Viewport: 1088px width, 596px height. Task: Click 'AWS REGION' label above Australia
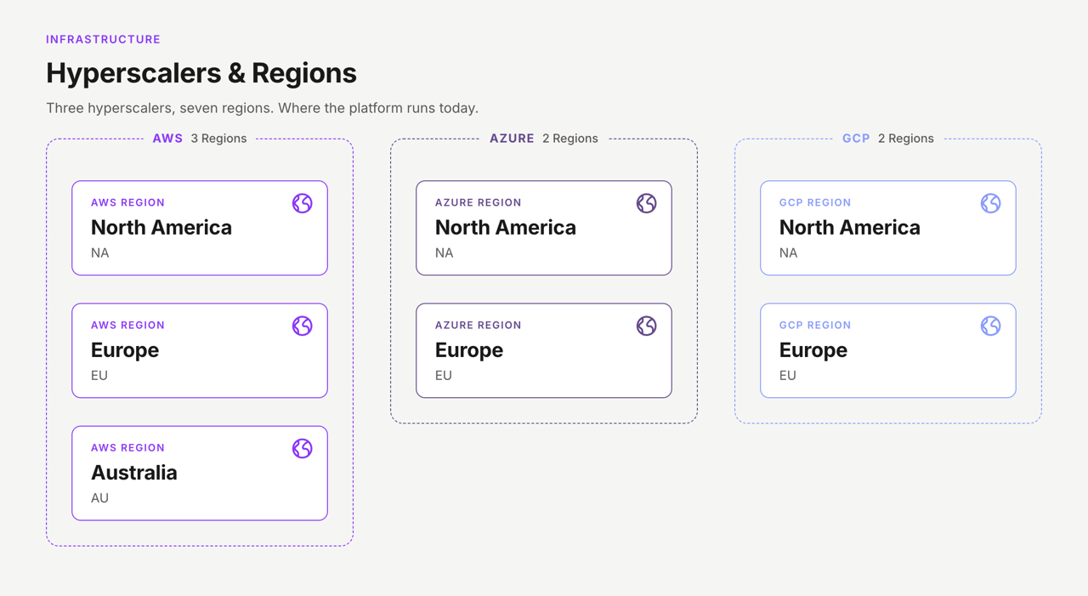pos(127,448)
